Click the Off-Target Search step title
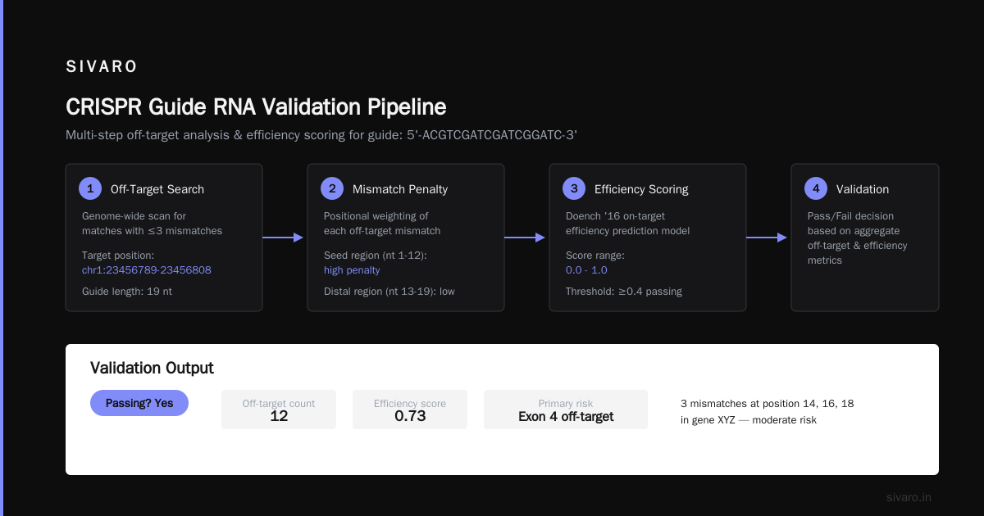The image size is (984, 516). coord(157,189)
